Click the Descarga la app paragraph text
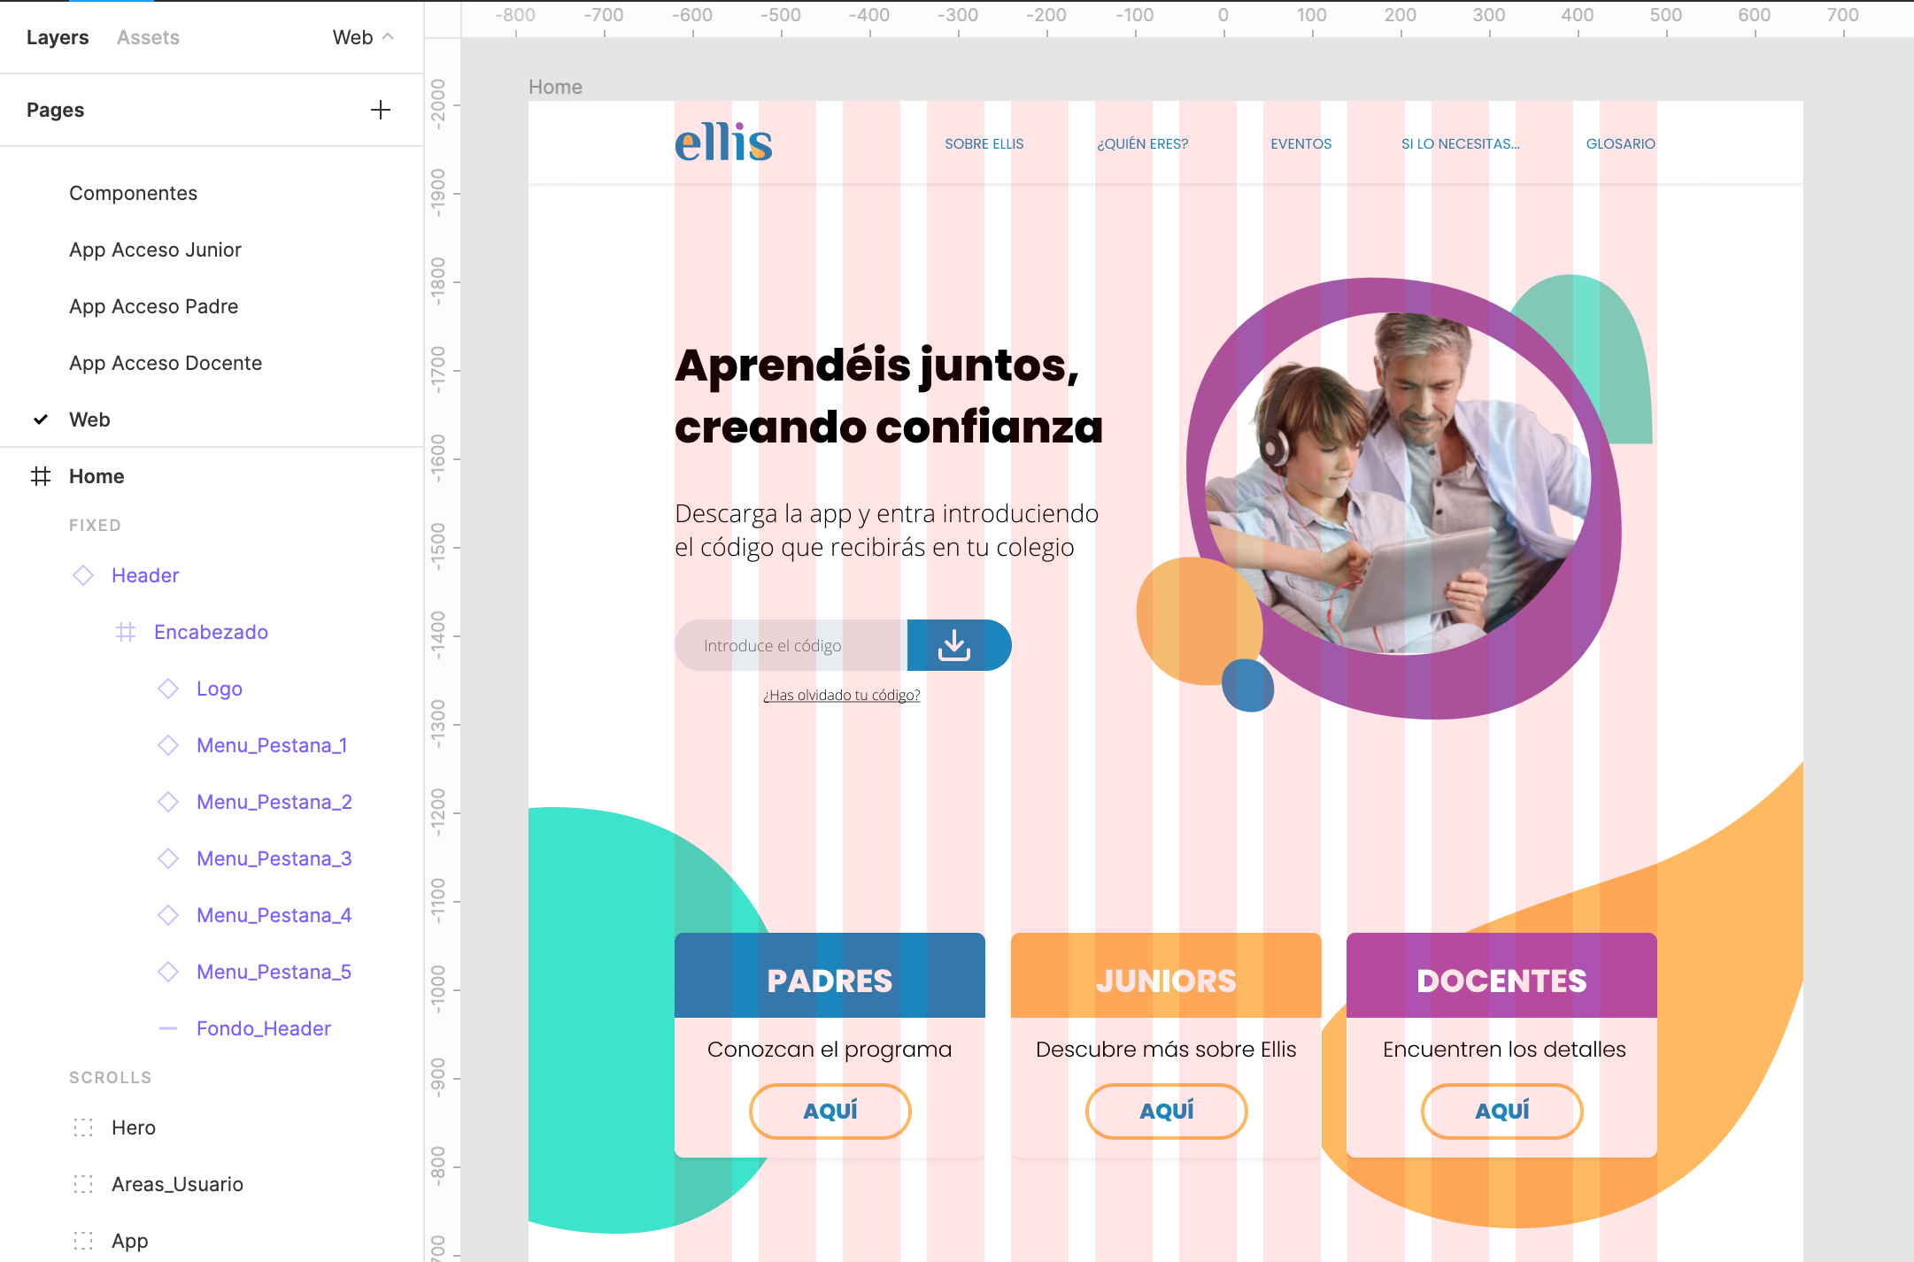 pos(886,530)
